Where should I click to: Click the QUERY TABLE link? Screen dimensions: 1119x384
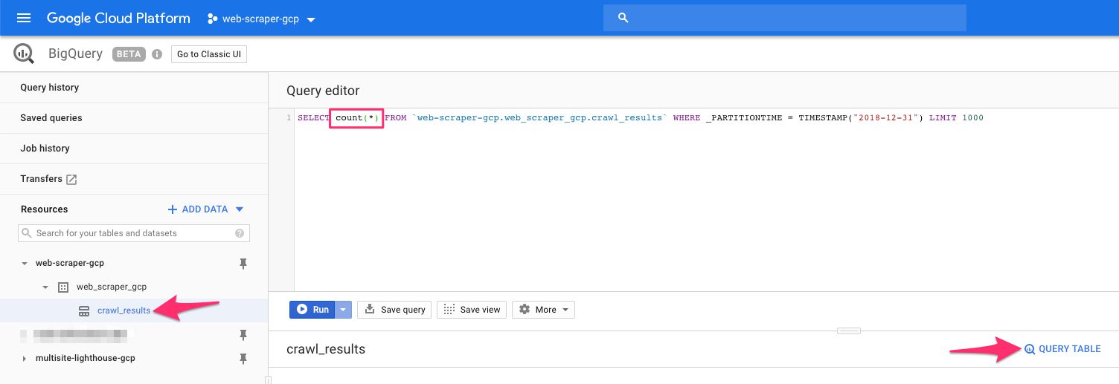(x=1062, y=349)
